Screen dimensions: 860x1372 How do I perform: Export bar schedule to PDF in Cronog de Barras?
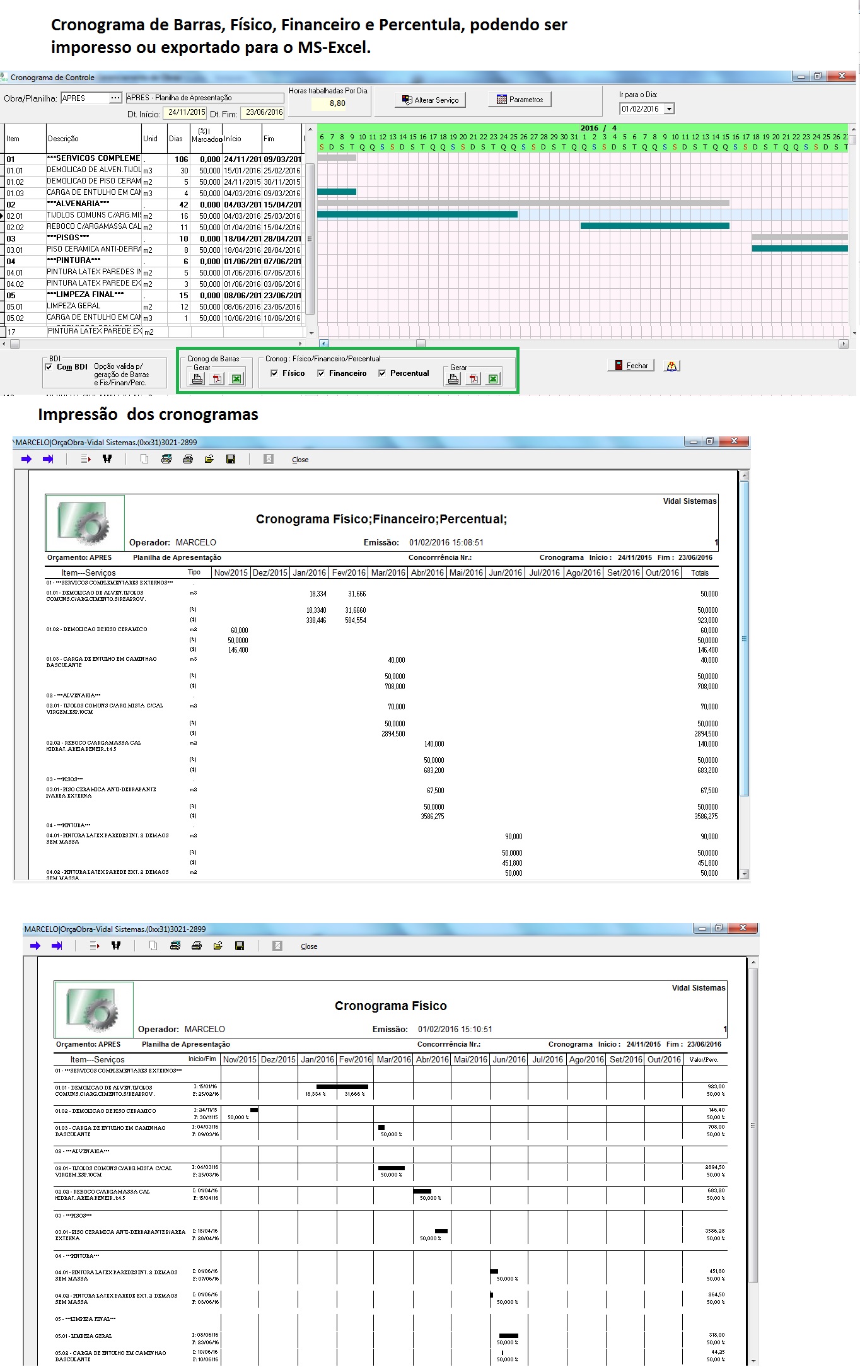(217, 379)
